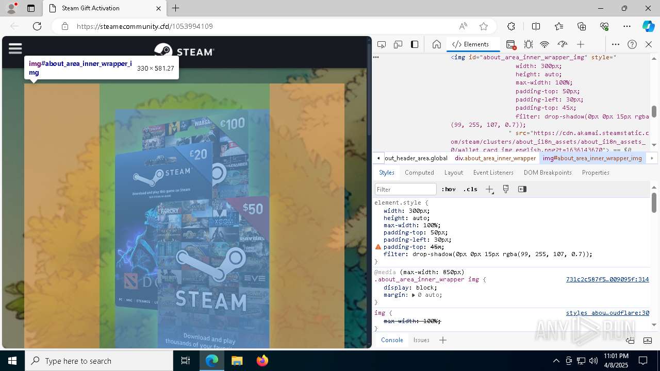Open the DOM Breakpoints tab

[548, 173]
